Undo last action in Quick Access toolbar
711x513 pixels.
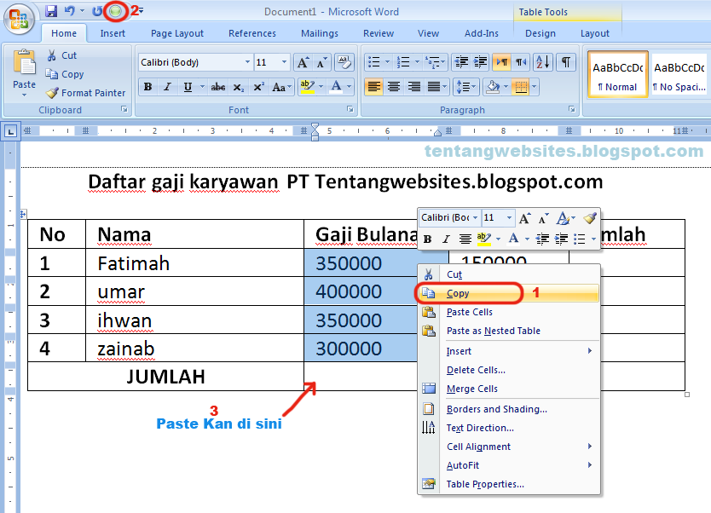pos(69,11)
